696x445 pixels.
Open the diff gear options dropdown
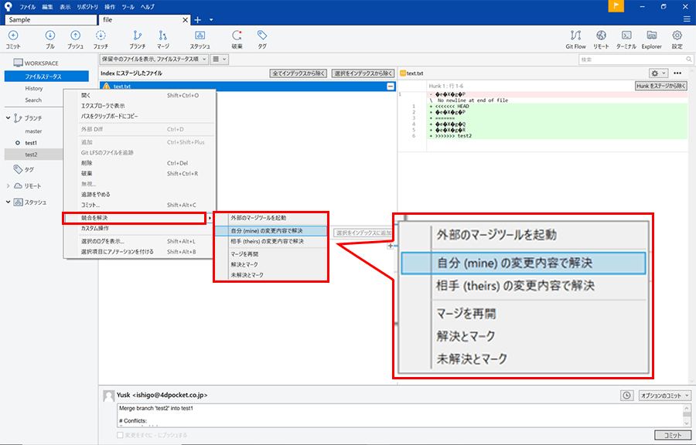(658, 73)
